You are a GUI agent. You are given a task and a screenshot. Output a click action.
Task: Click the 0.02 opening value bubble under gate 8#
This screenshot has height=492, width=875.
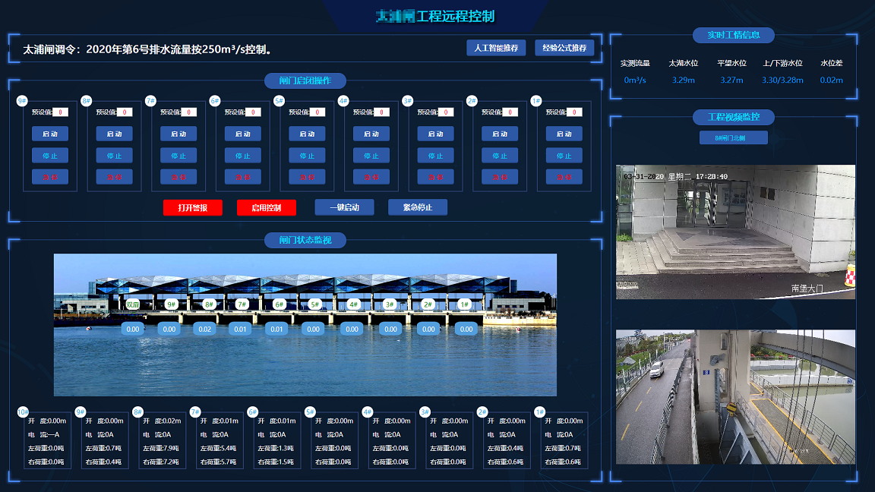pyautogui.click(x=204, y=330)
